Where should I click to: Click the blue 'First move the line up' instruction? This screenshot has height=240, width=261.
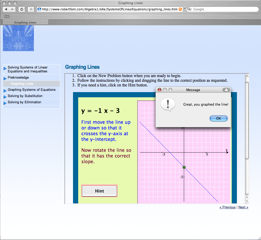pos(106,131)
